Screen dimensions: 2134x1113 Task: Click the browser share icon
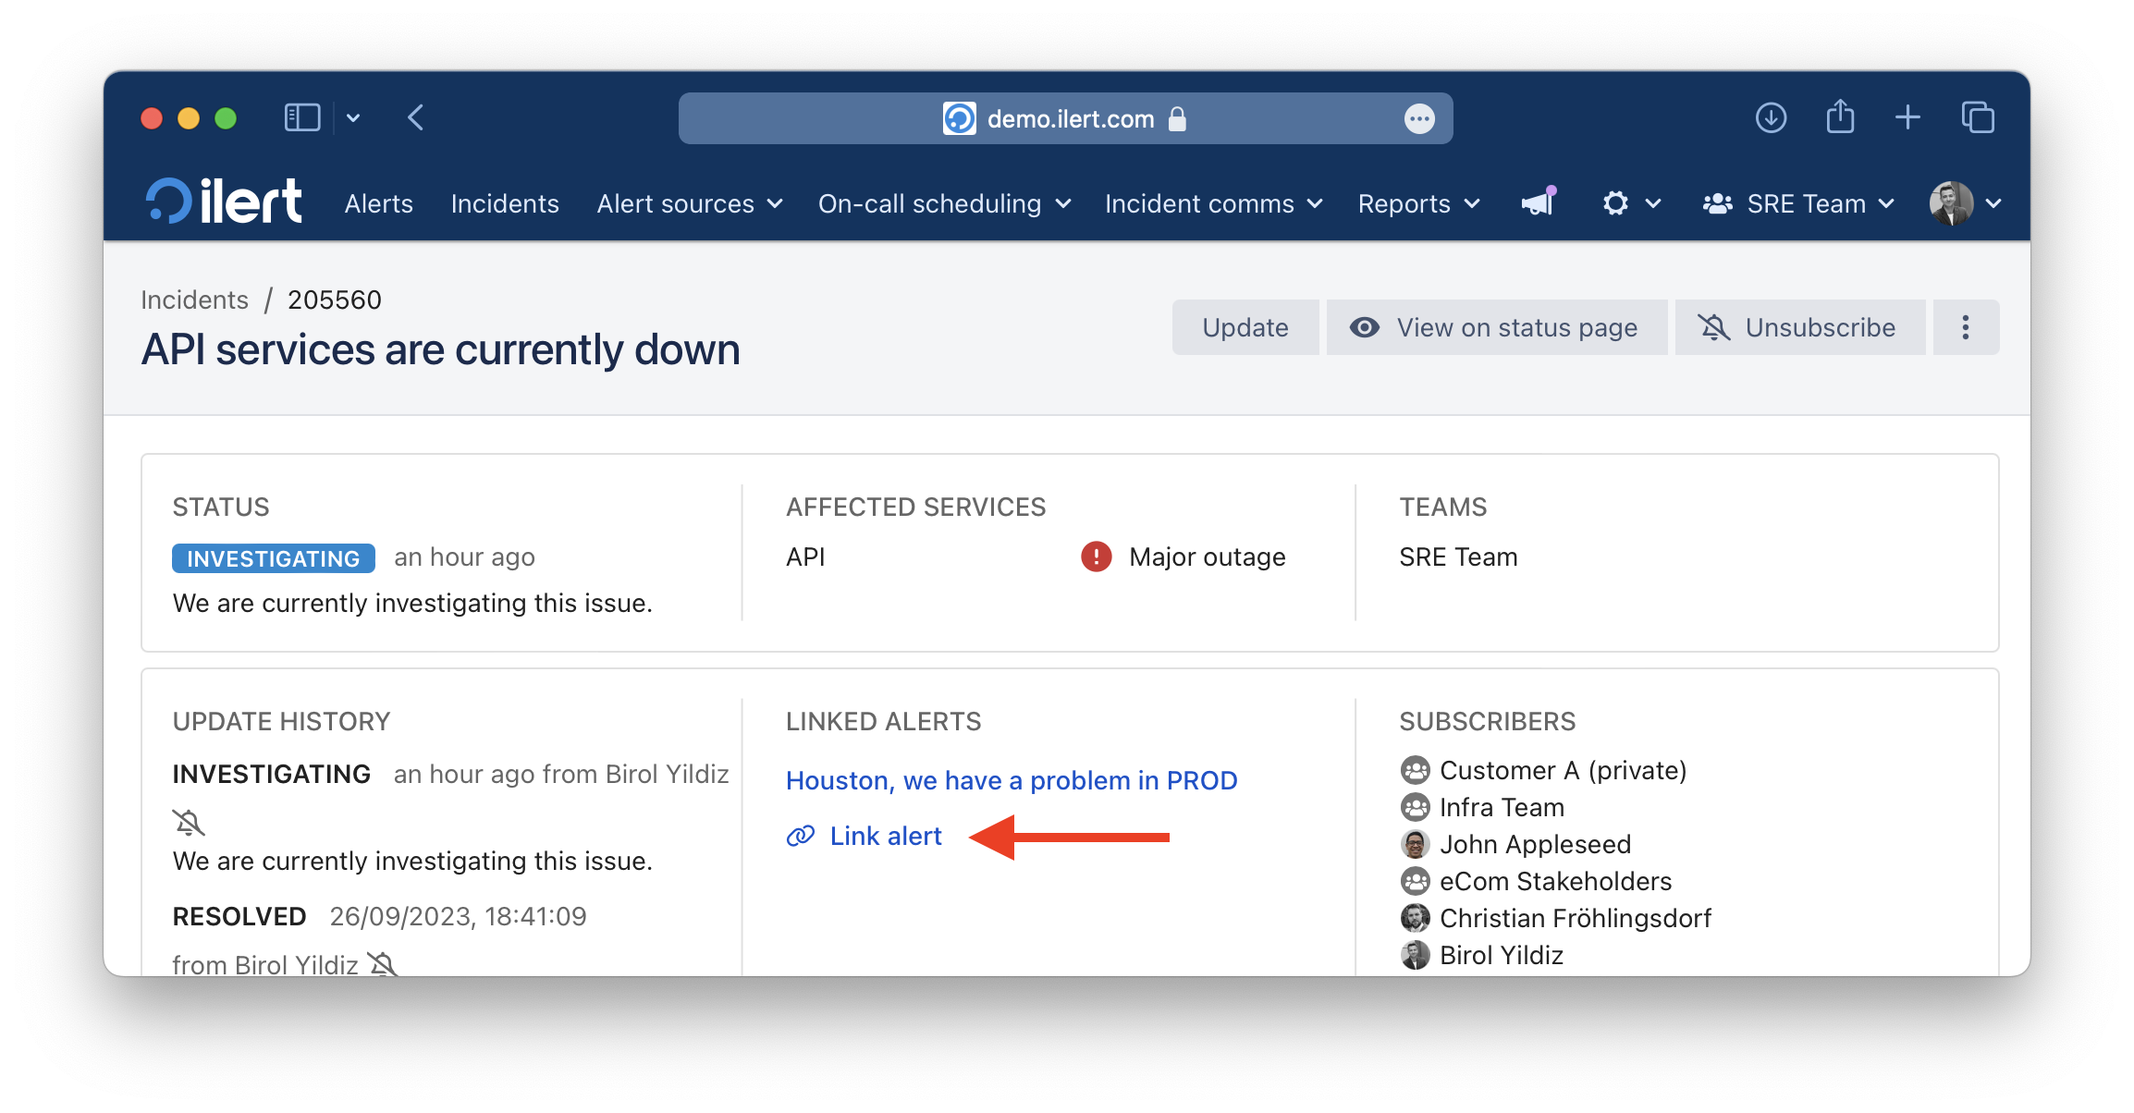1840,117
